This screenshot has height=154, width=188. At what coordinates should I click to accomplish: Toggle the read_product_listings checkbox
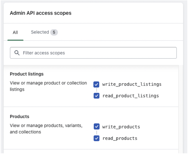[x=96, y=96]
